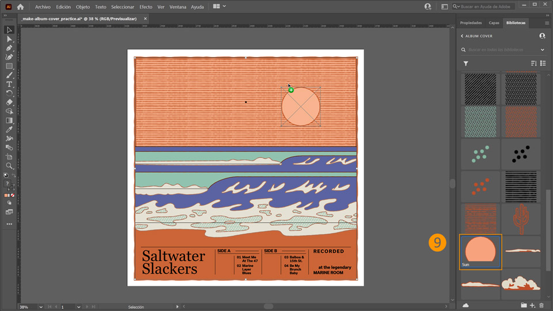Open the Libraries panel hamburger menu

click(547, 23)
